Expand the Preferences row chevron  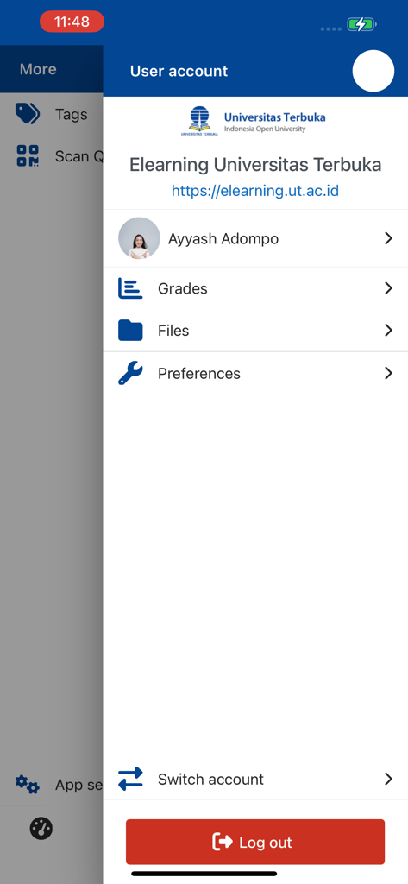click(388, 373)
